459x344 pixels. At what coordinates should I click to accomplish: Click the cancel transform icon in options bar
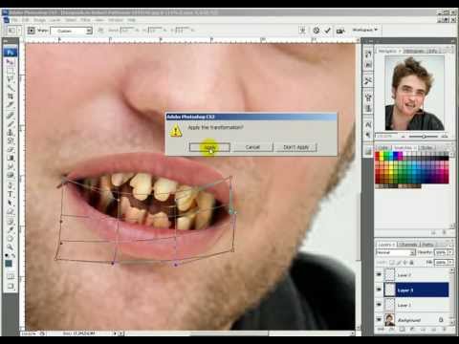click(x=316, y=31)
